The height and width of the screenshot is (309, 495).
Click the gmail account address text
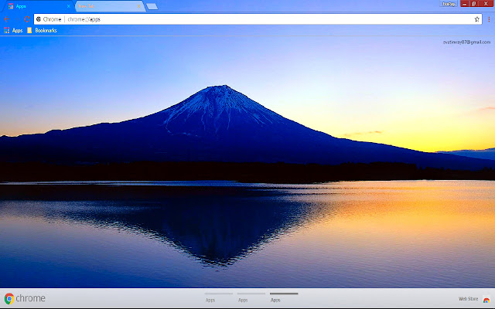pyautogui.click(x=466, y=42)
